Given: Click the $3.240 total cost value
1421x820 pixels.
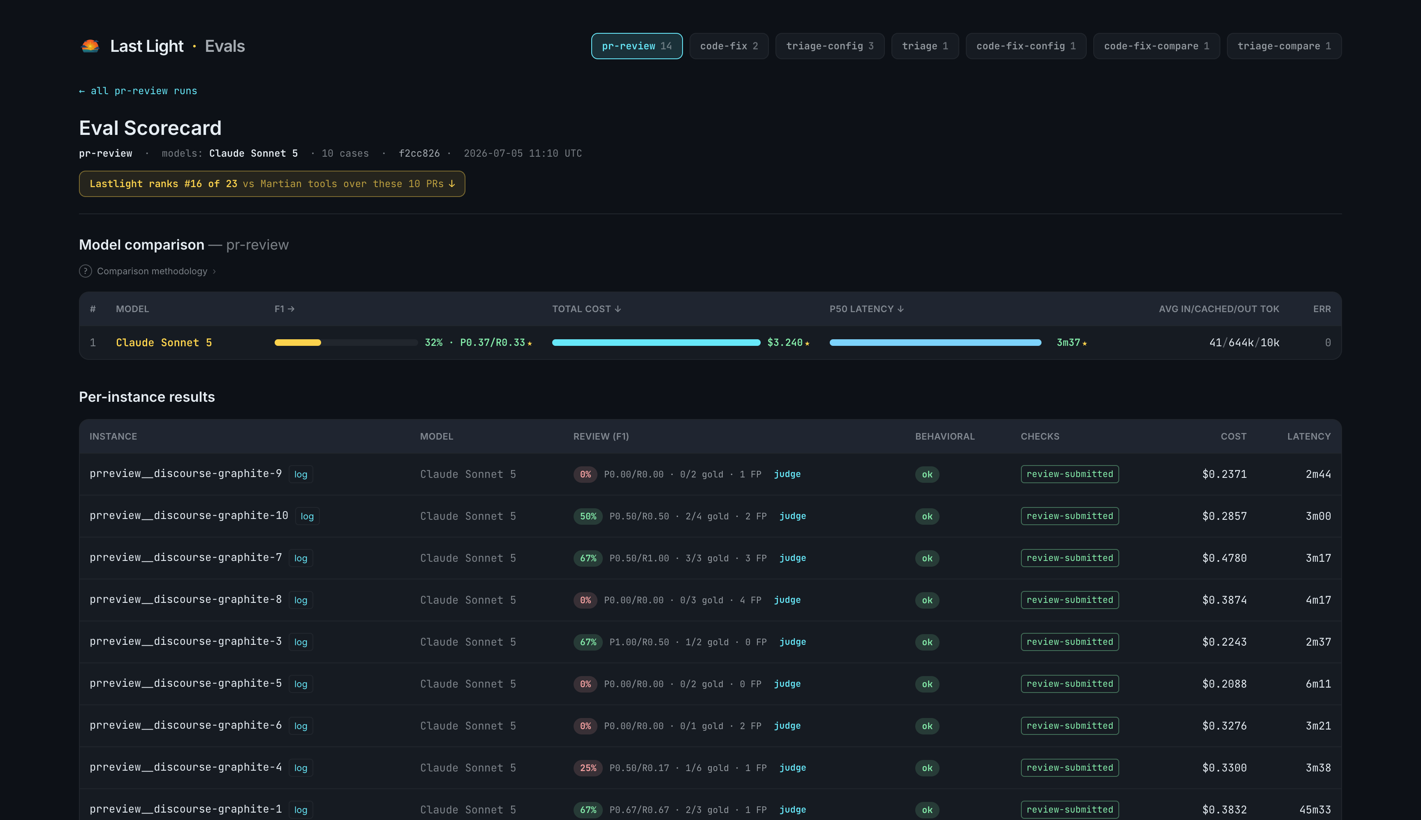Looking at the screenshot, I should pos(785,343).
